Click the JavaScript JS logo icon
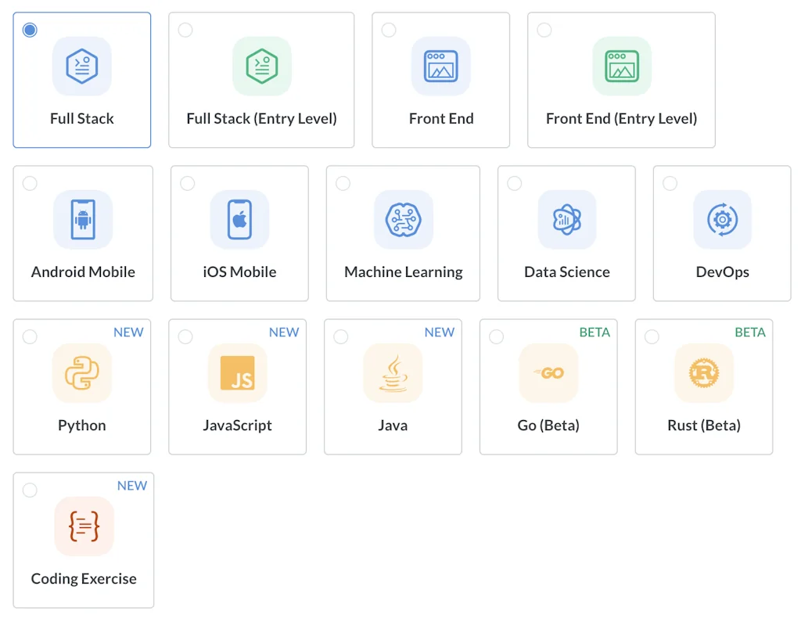This screenshot has height=618, width=801. (x=238, y=373)
